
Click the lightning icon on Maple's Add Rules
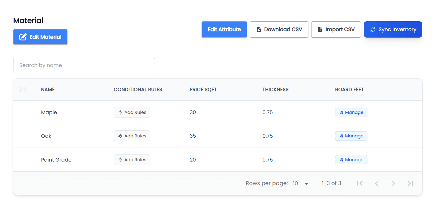120,112
